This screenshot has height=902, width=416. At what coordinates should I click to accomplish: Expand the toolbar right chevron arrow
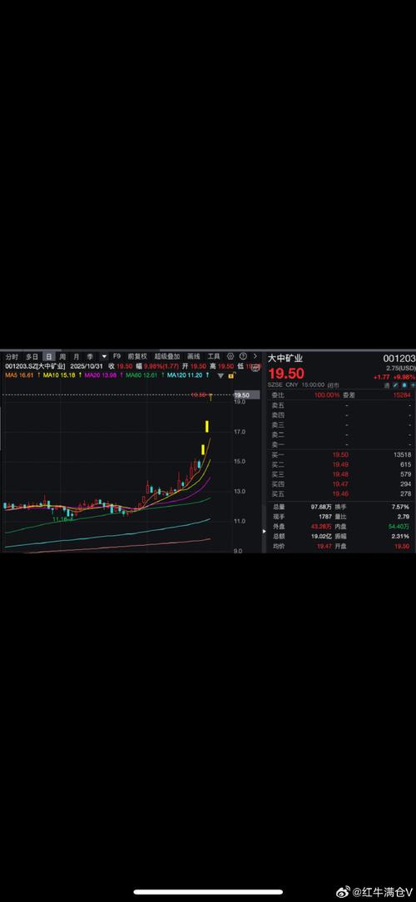(255, 357)
